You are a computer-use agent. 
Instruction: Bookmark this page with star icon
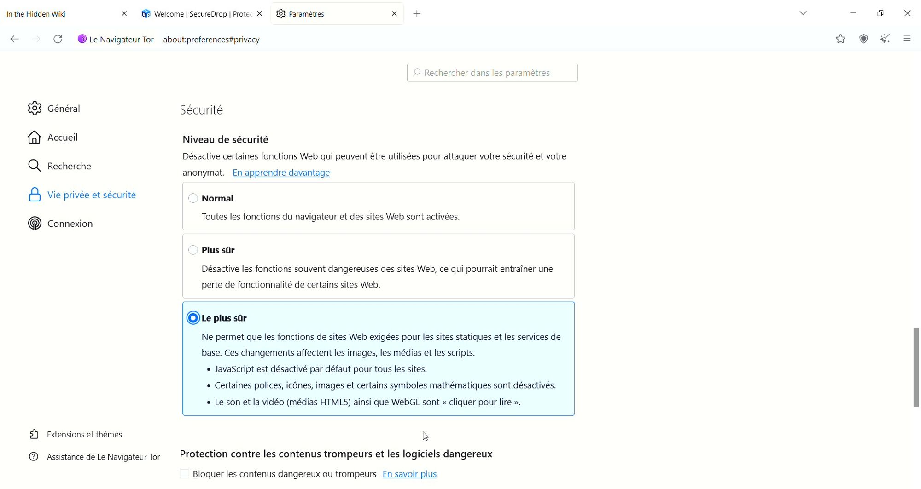click(841, 39)
